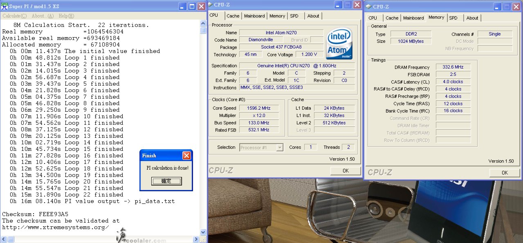This screenshot has width=523, height=243.
Task: Click the Ext. Model value '1C'
Action: pos(296,80)
